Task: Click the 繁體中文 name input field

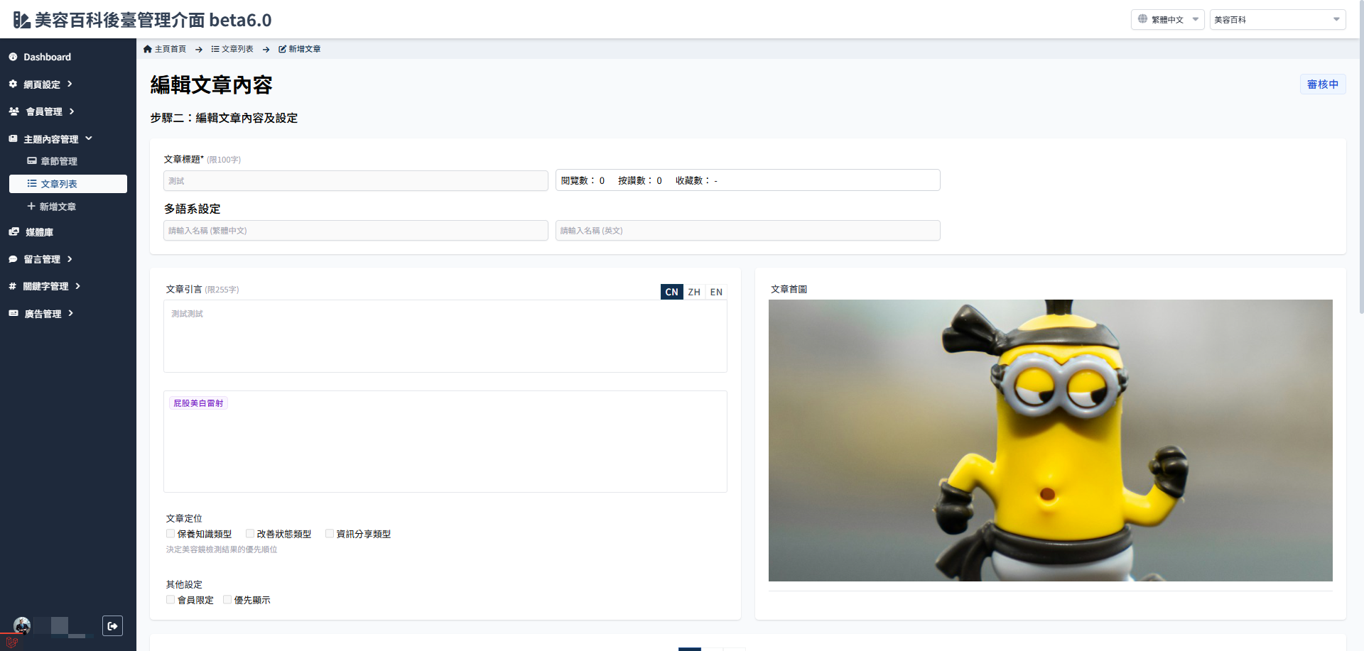Action: coord(356,230)
